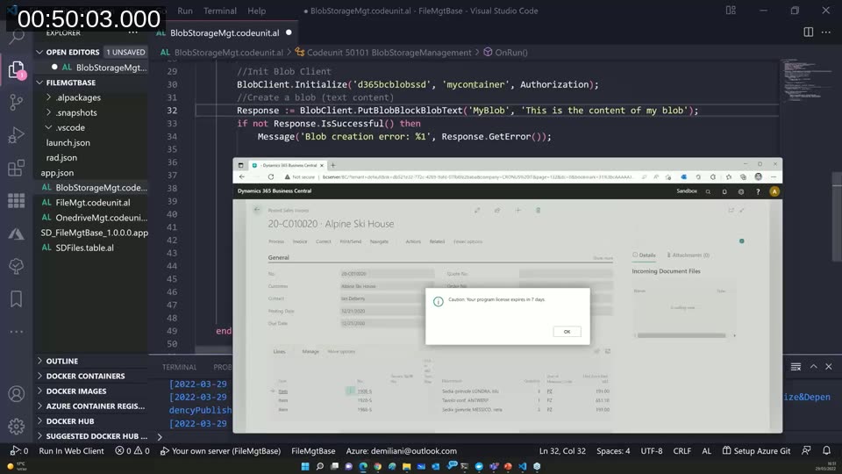Click the Windows Start button
The height and width of the screenshot is (474, 842).
[305, 466]
